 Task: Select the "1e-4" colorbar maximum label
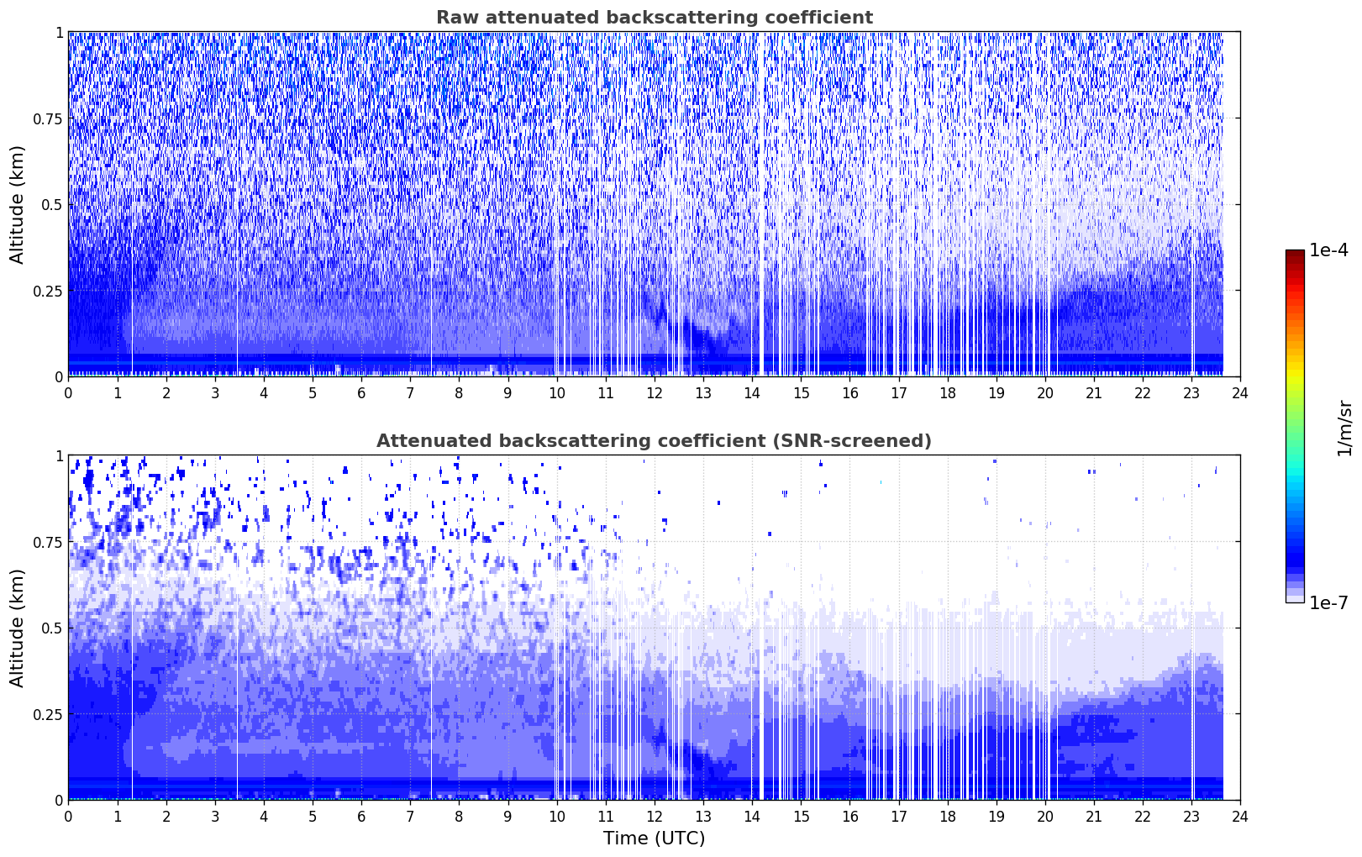(x=1328, y=250)
